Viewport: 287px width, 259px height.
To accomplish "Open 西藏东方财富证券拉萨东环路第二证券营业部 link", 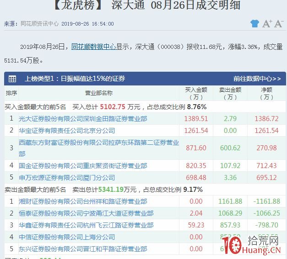I will [x=99, y=148].
